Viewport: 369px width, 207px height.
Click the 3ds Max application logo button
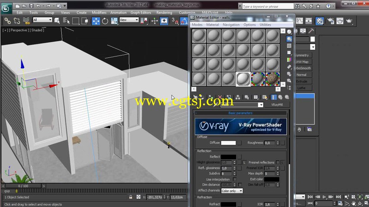pos(6,9)
